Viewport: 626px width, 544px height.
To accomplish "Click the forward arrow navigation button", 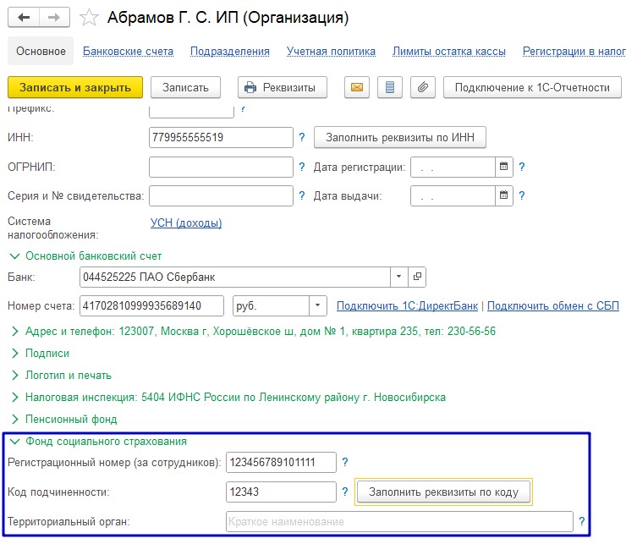I will pyautogui.click(x=54, y=17).
